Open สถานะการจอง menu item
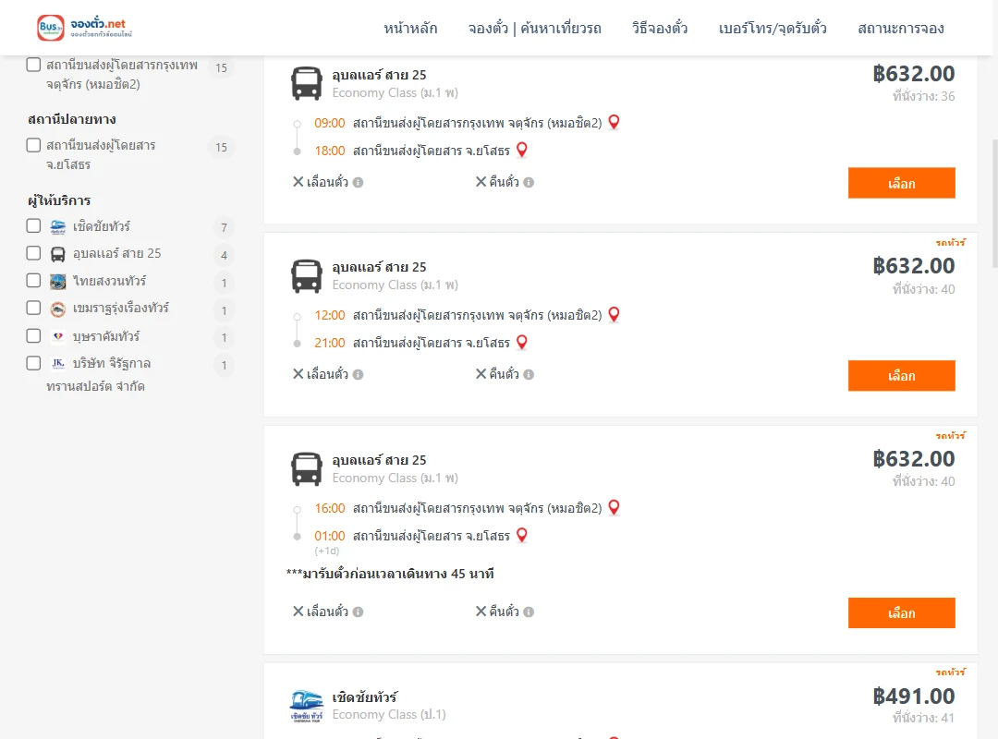The width and height of the screenshot is (998, 739). (x=901, y=29)
